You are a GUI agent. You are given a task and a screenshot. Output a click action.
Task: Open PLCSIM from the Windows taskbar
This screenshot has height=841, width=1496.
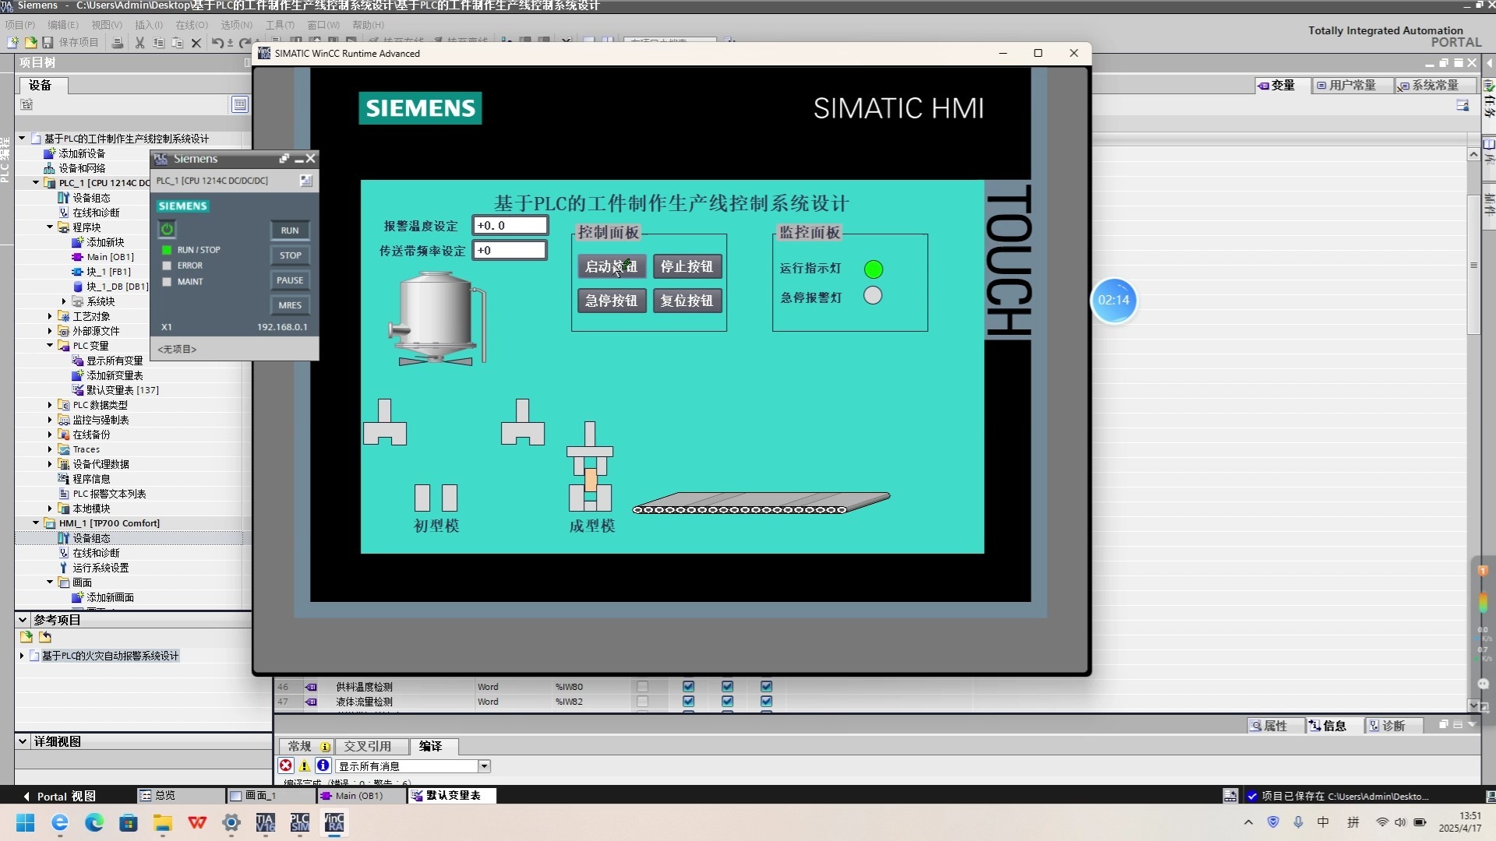(x=300, y=823)
